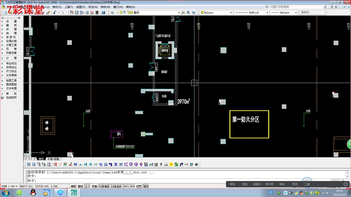Expand the 图库图层 item in the side menu

[11, 85]
